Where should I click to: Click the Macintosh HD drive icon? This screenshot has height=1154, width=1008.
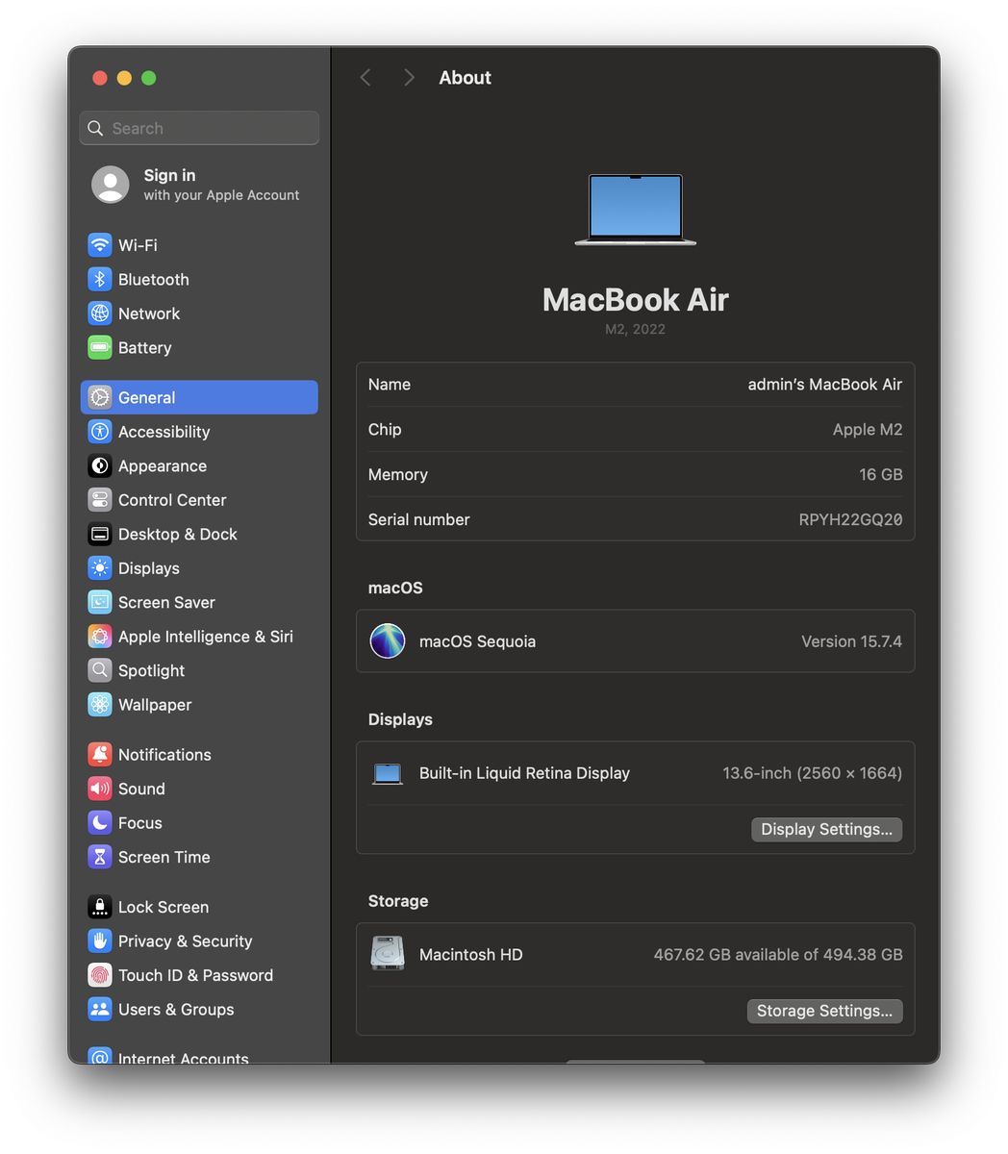pyautogui.click(x=388, y=955)
